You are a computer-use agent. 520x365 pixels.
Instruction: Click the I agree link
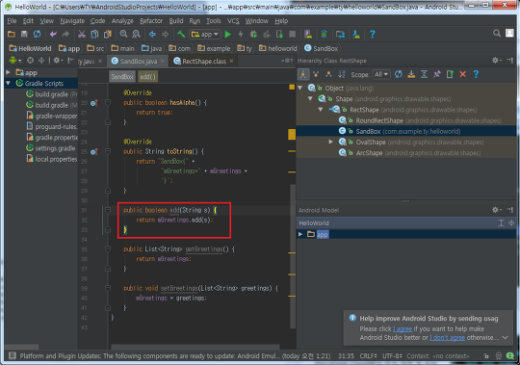click(x=403, y=328)
